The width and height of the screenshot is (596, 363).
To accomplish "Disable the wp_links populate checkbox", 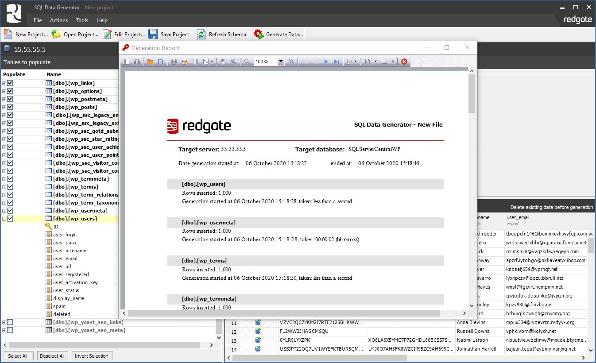I will click(x=10, y=83).
